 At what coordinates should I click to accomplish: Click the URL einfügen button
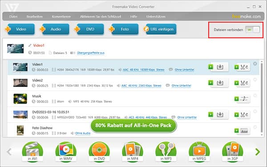pos(160,29)
